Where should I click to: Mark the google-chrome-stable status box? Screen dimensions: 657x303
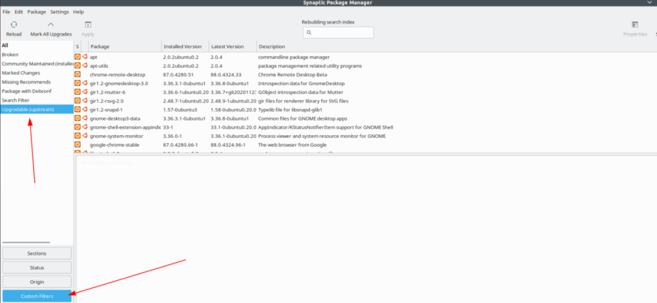(78, 145)
